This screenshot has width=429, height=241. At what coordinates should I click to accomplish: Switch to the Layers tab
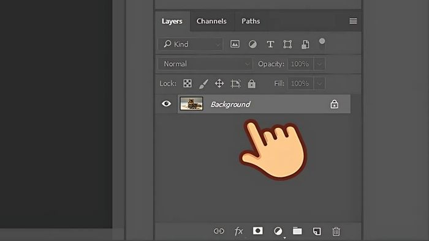pyautogui.click(x=172, y=21)
